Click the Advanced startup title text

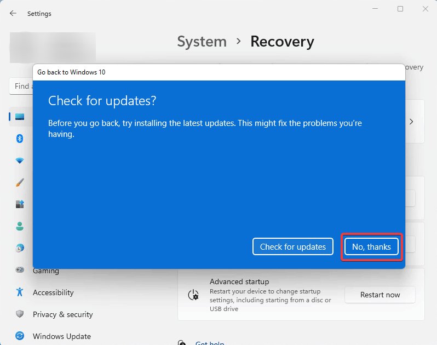[239, 281]
